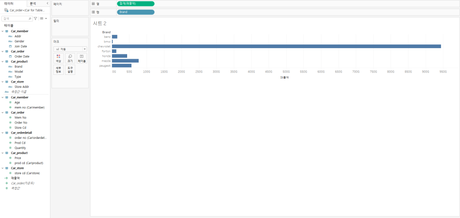Collapse Car_order group containing Order Date
The width and height of the screenshot is (460, 218).
point(2,52)
